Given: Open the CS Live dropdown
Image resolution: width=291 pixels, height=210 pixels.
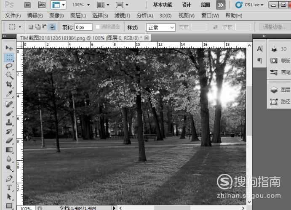Looking at the screenshot, I should (x=250, y=5).
